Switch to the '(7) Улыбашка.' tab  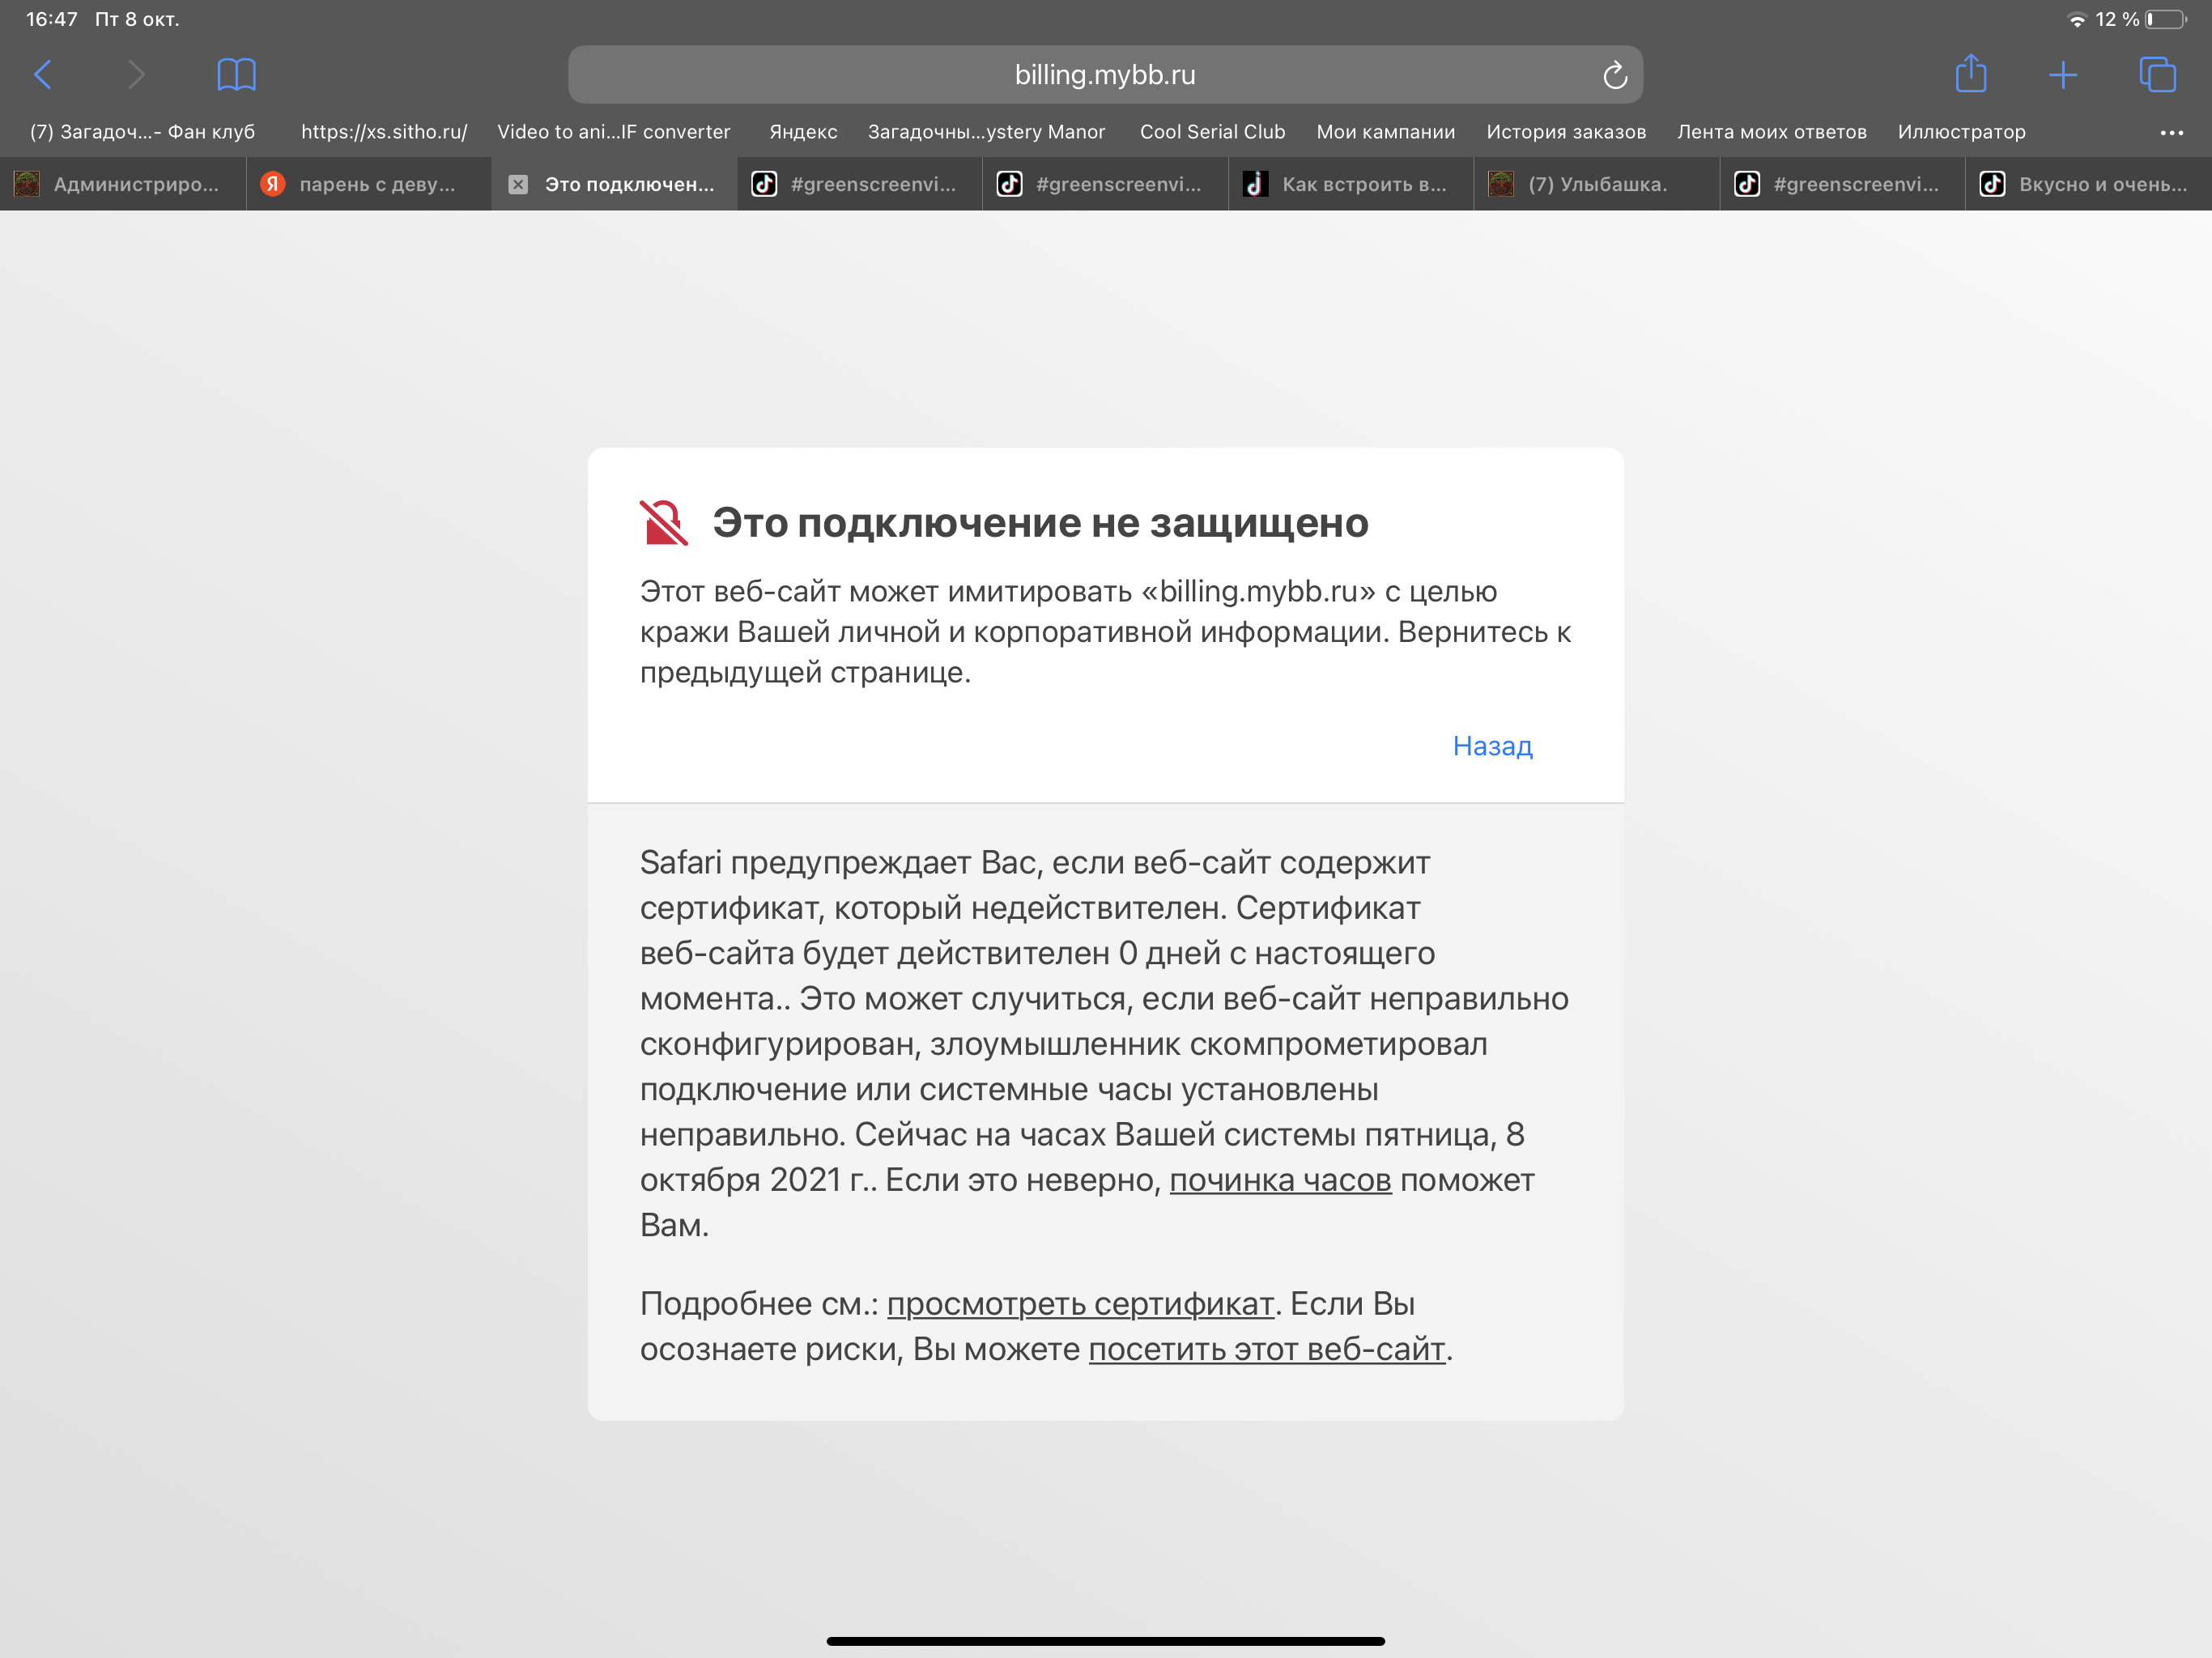coord(1597,184)
